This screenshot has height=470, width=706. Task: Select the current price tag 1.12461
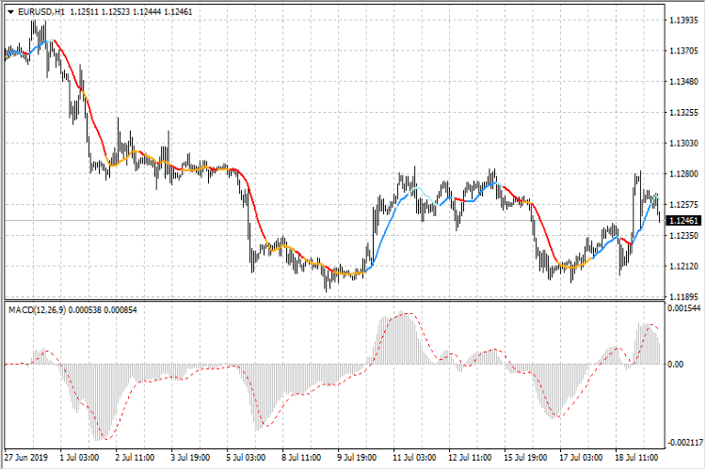683,220
